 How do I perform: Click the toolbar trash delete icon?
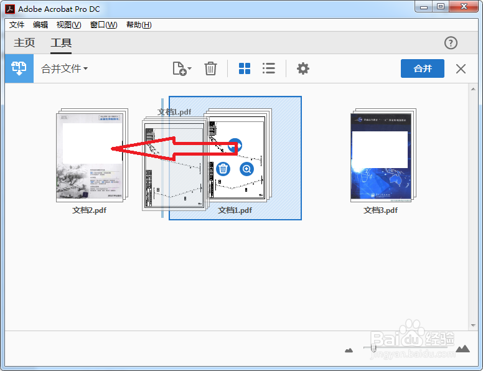[211, 68]
